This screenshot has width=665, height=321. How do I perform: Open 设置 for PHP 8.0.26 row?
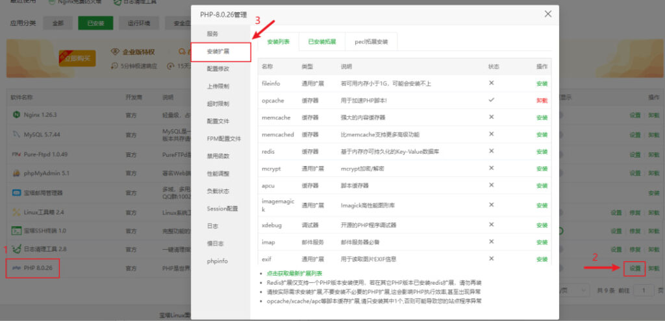click(635, 268)
